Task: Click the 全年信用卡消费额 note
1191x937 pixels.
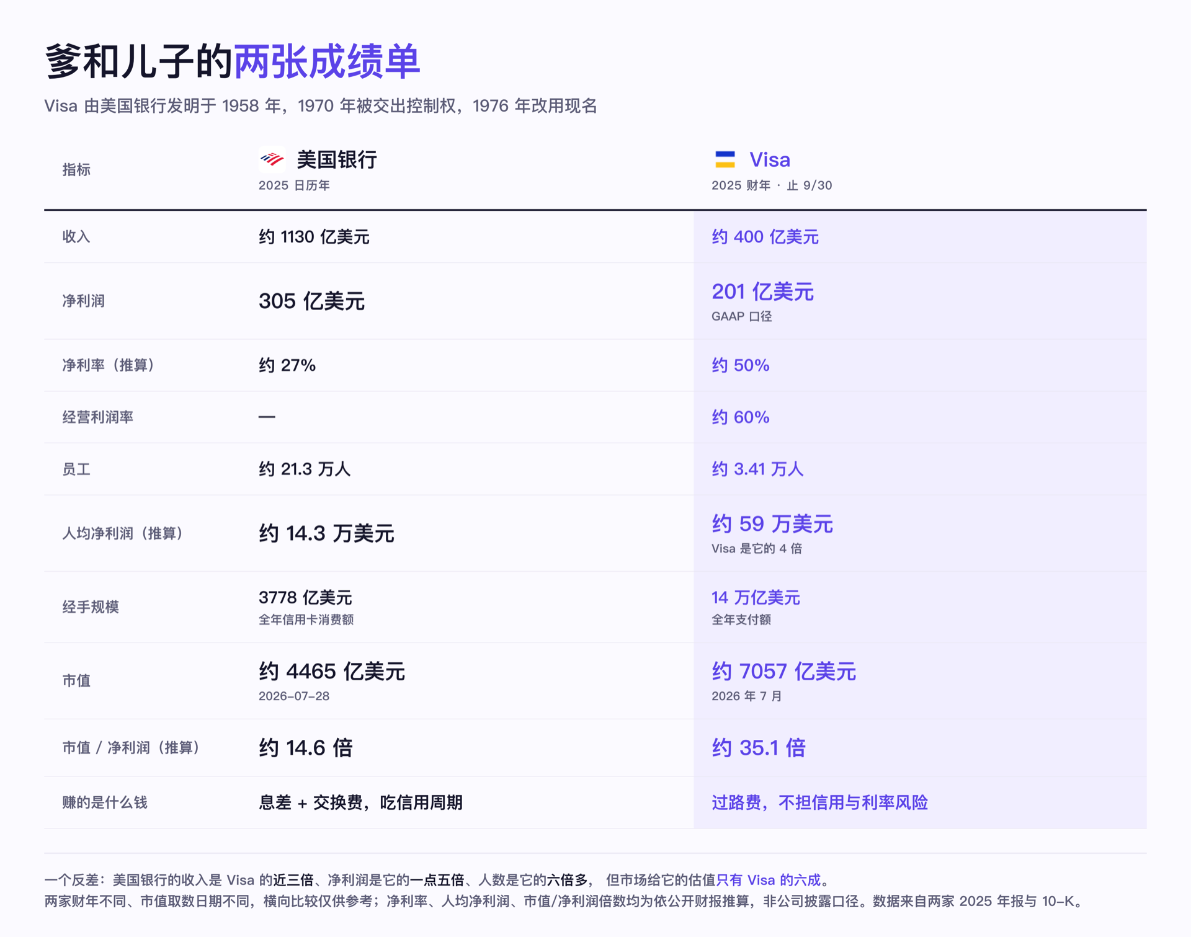Action: 306,620
